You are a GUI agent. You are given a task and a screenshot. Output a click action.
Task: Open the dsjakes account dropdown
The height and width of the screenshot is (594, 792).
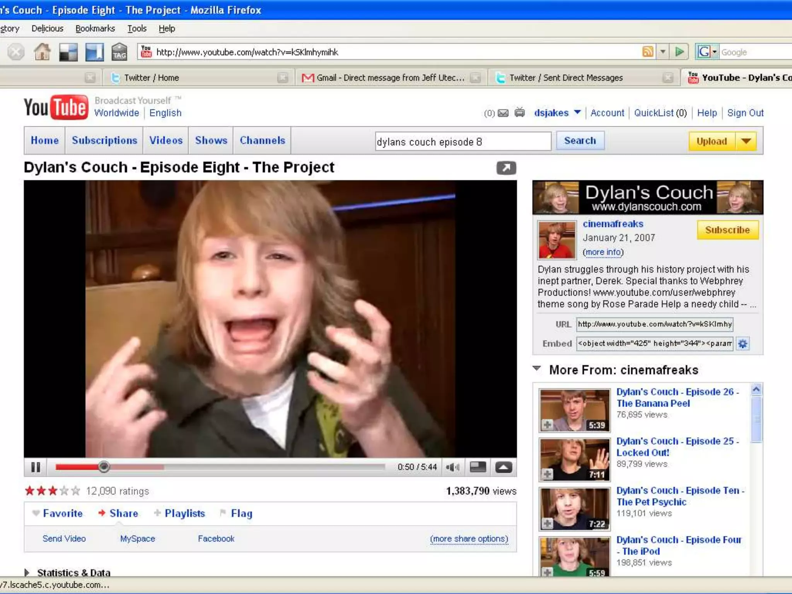tap(577, 113)
